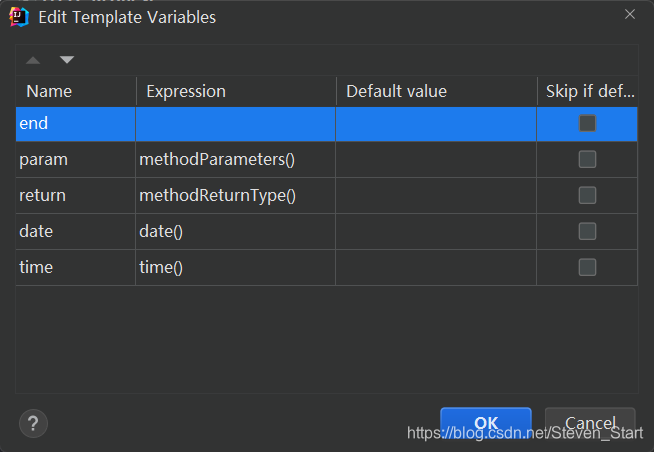Toggle Skip if defined for time variable
This screenshot has width=654, height=452.
click(587, 267)
